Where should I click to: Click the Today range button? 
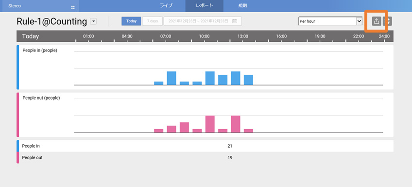coord(131,21)
